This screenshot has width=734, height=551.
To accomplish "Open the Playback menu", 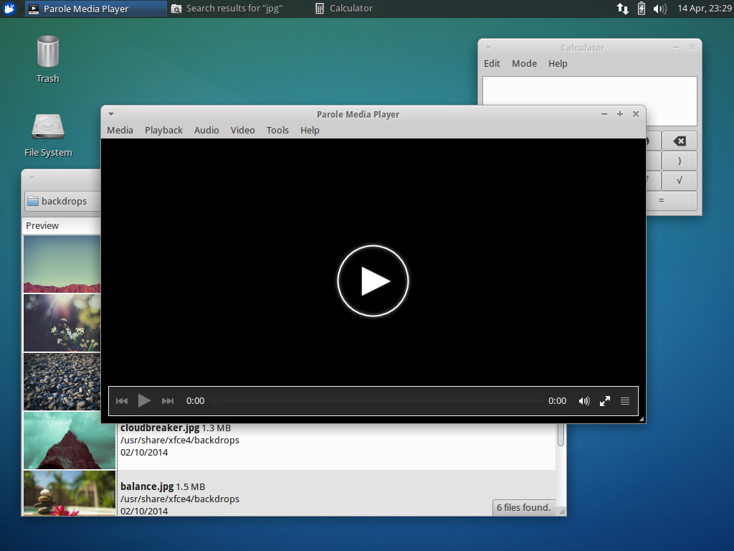I will [x=163, y=130].
